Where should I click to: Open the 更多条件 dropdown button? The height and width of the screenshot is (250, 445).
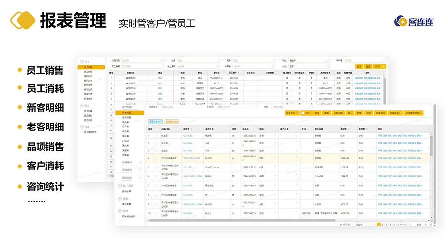point(292,113)
